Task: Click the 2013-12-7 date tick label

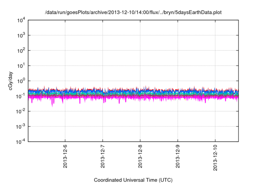Action: click(103, 156)
